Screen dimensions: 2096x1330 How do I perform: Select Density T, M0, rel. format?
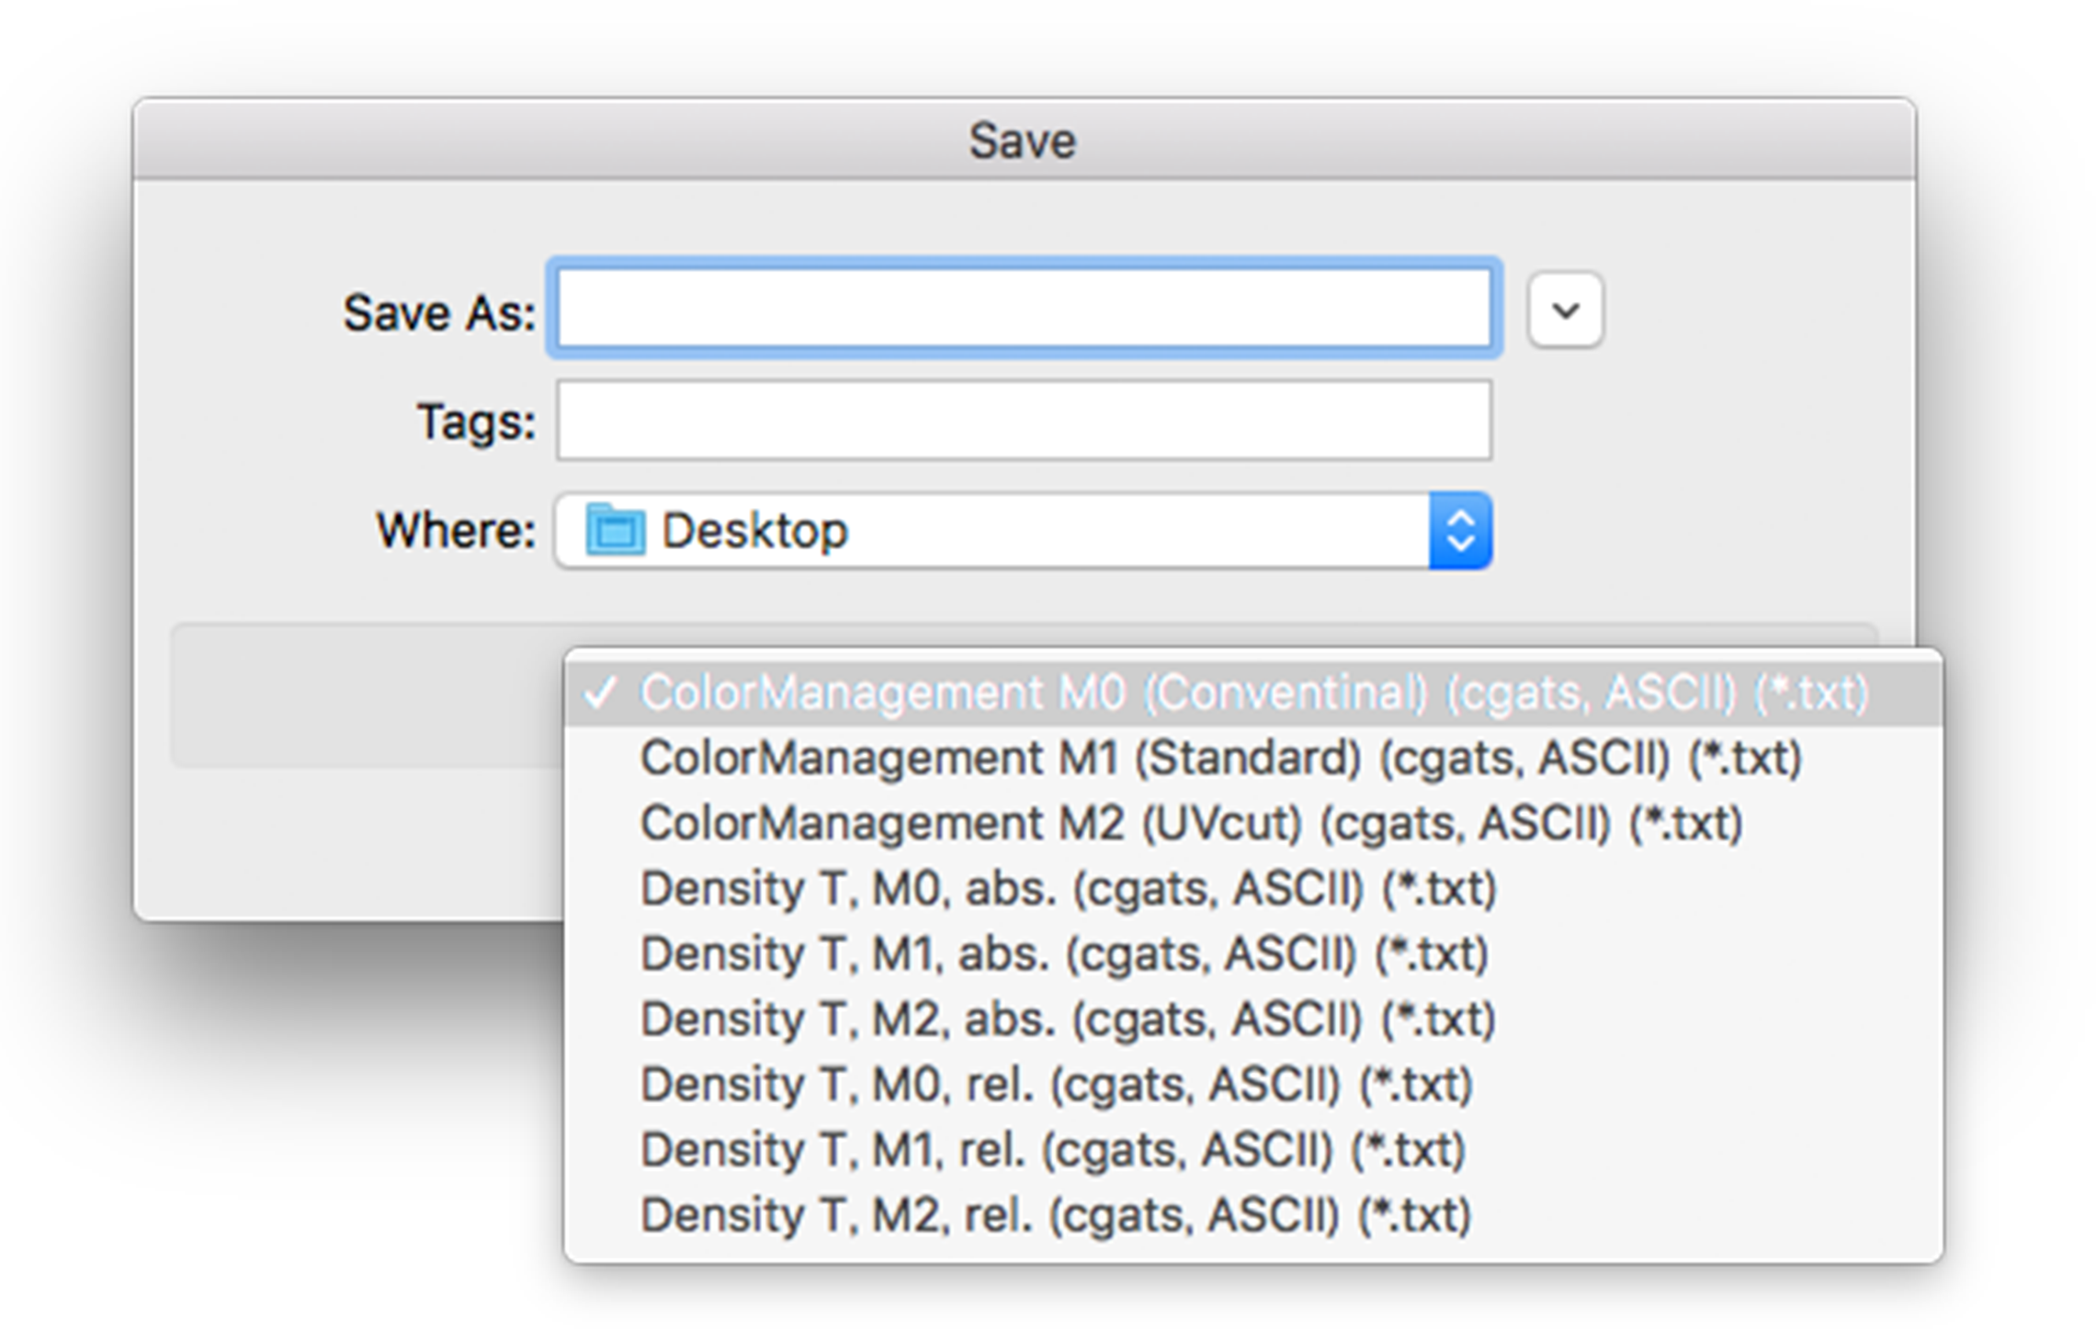[x=1057, y=1085]
